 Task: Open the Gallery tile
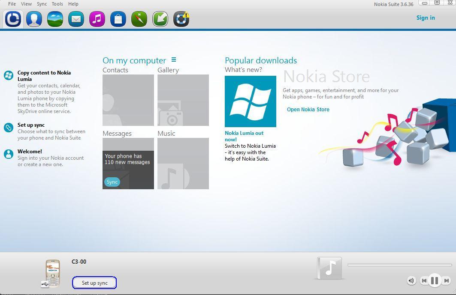(x=183, y=100)
